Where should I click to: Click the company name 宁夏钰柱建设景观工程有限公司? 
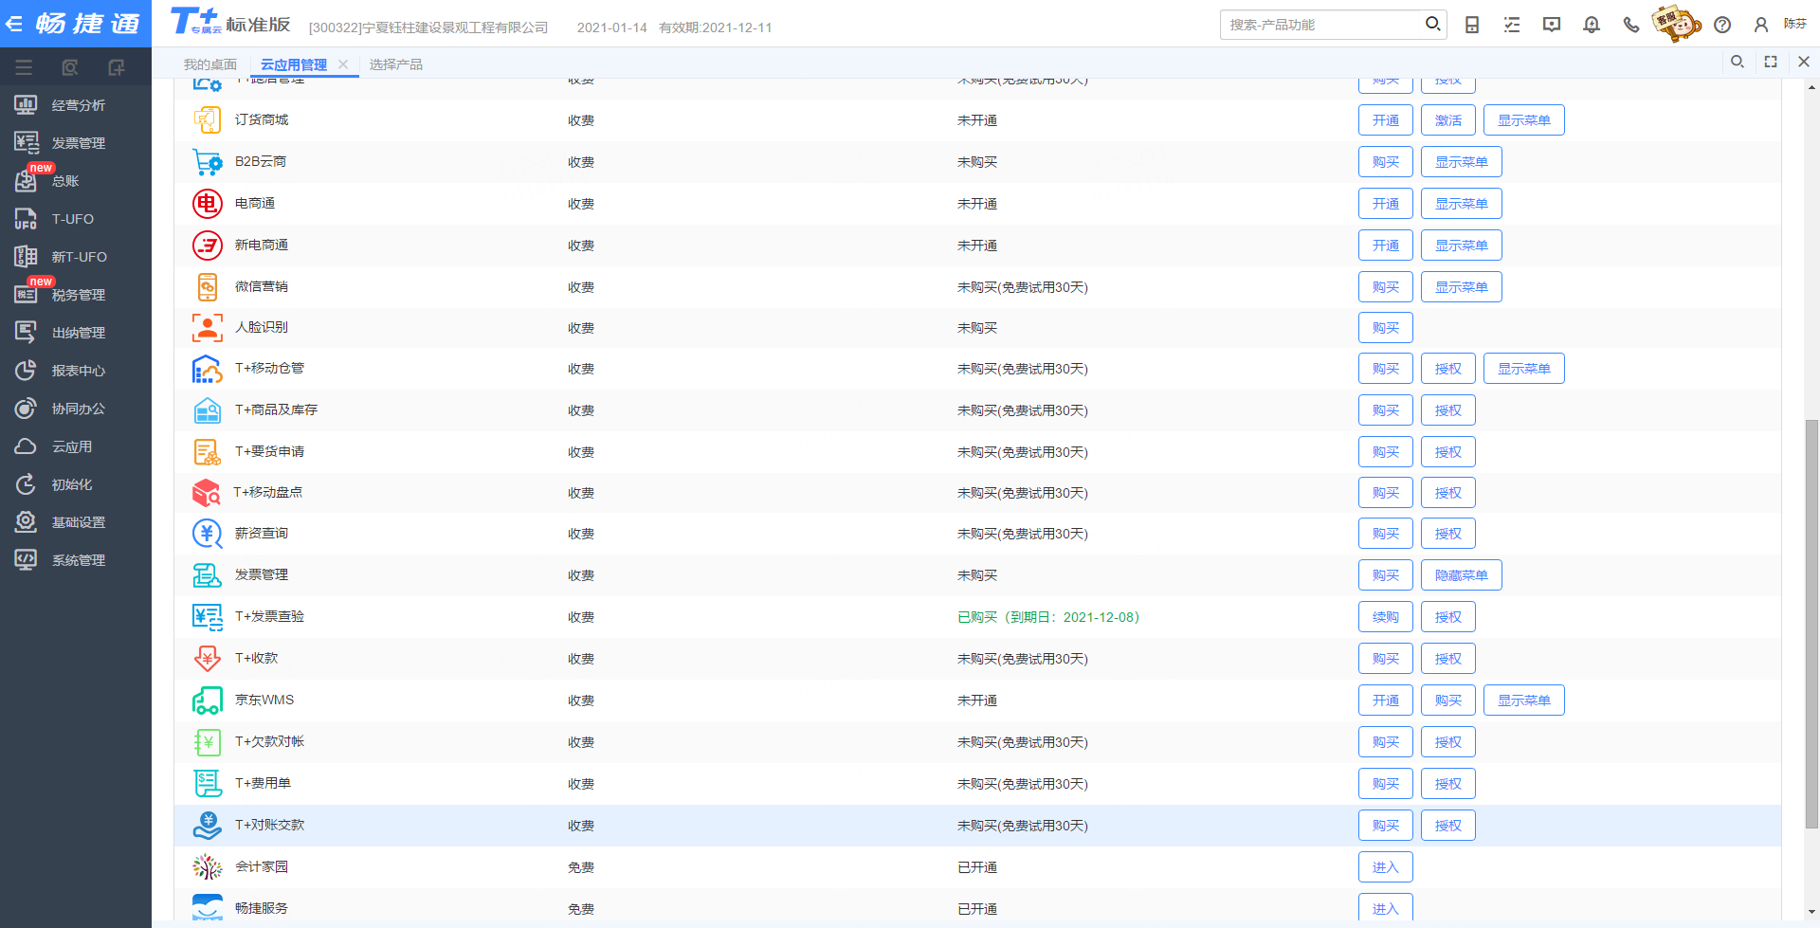[456, 27]
